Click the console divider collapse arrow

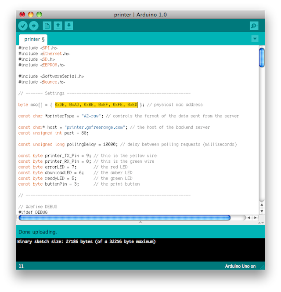(x=140, y=222)
